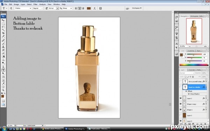Switch to the Histogram tab
210x131 pixels.
point(194,16)
